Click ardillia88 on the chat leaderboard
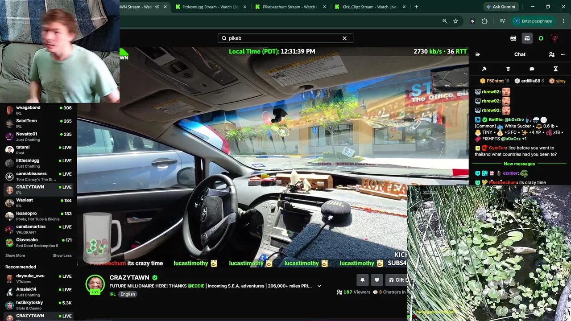This screenshot has height=321, width=571. coord(529,81)
